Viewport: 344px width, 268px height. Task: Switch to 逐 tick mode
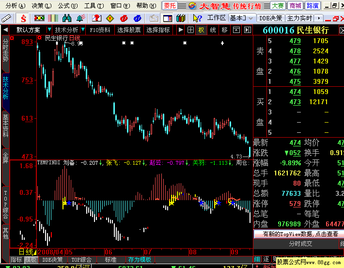[x=266, y=259]
